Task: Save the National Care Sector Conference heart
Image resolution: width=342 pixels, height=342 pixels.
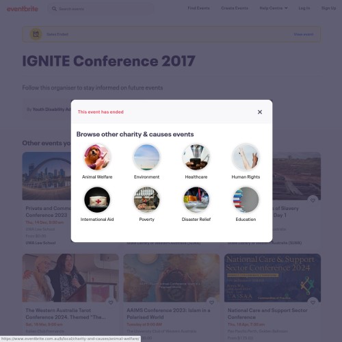Action: 313,302
